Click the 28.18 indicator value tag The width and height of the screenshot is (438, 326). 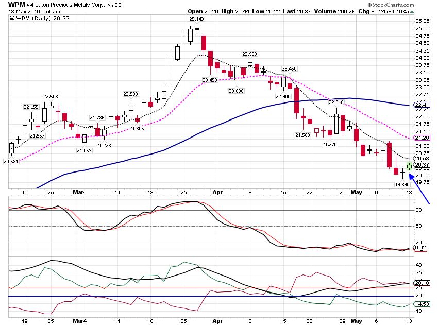click(x=422, y=283)
